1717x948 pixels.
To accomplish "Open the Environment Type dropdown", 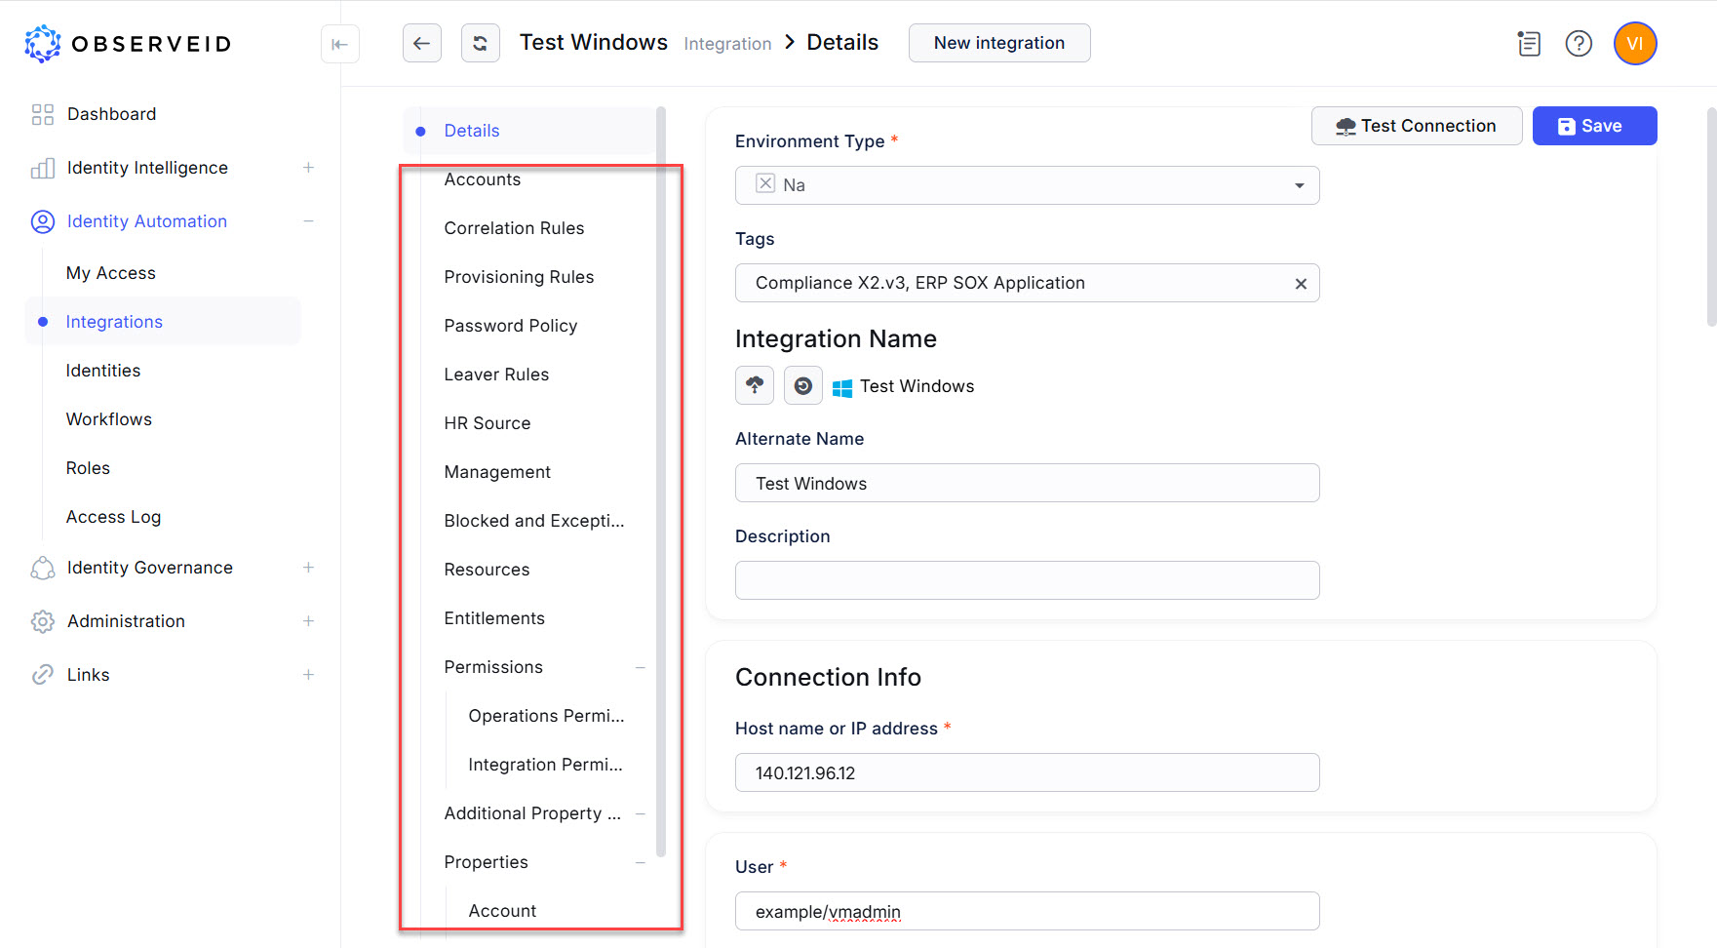I will (1299, 184).
